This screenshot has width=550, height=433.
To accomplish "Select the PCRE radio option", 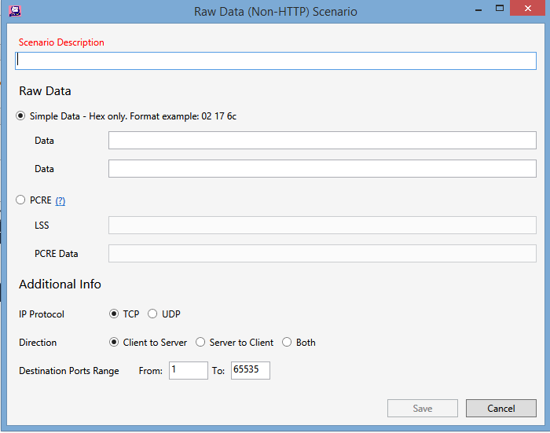I will coord(20,200).
